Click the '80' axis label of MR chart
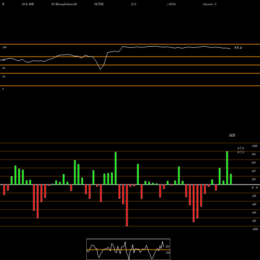The width and height of the screenshot is (260, 260). (x=254, y=154)
